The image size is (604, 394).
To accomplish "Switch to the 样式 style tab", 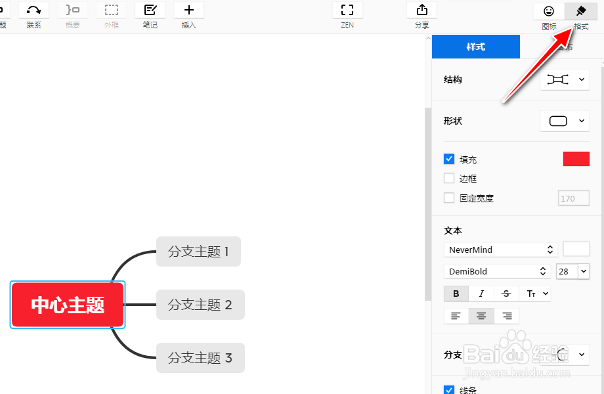I will 475,47.
